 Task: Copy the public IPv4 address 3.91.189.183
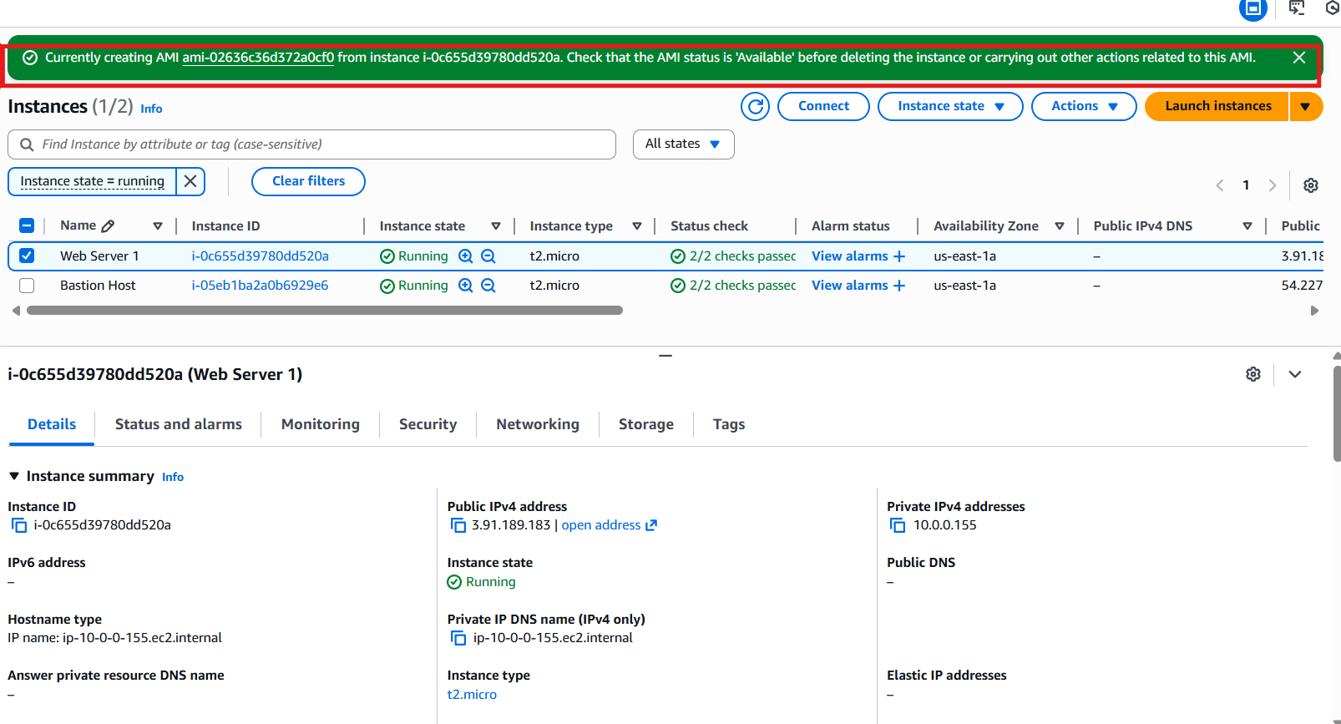click(x=458, y=525)
